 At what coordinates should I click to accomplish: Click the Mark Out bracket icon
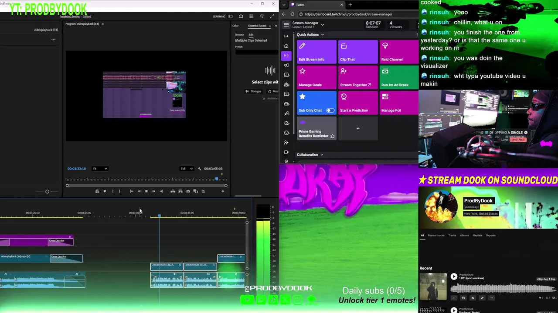119,191
